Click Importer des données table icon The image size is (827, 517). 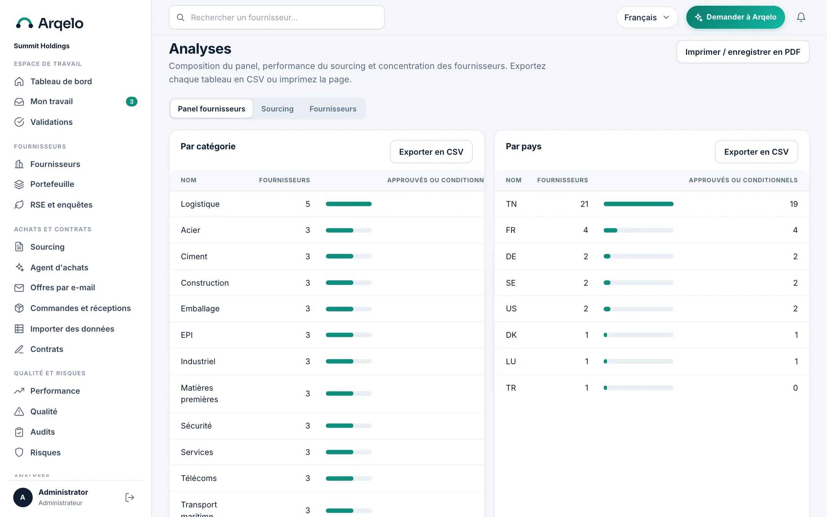click(x=19, y=329)
